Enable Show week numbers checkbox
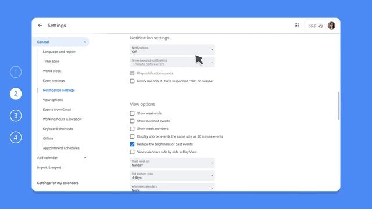Viewport: 372px width, 209px height. pos(132,129)
